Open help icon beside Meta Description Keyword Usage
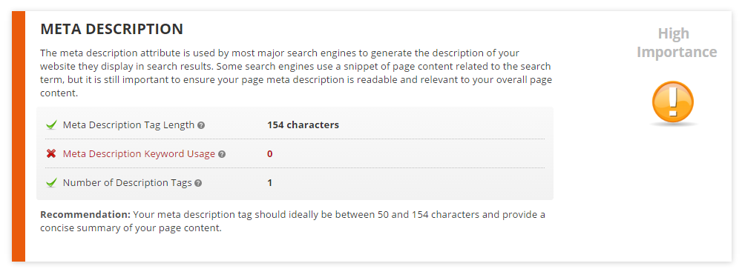 click(222, 154)
